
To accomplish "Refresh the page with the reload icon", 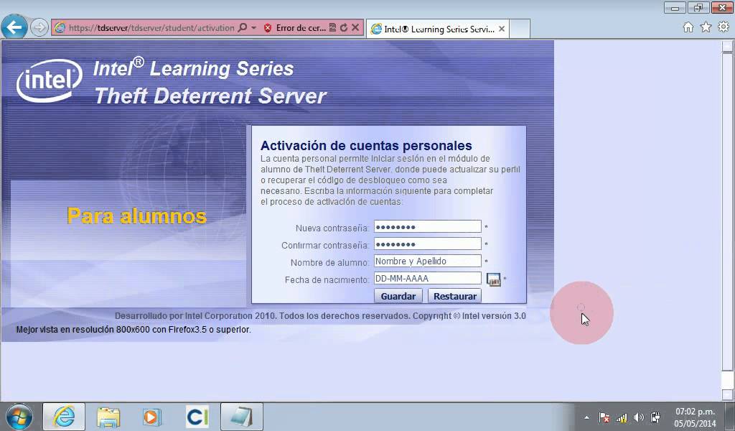I will click(x=344, y=28).
